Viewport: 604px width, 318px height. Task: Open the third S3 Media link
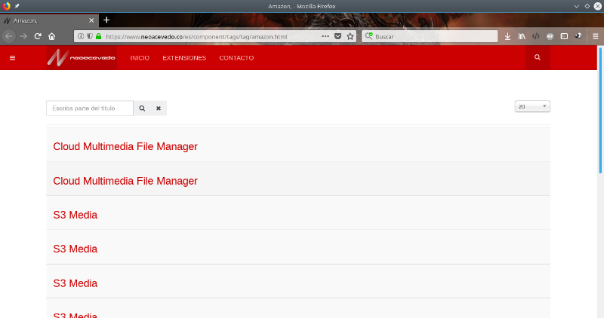pos(75,283)
